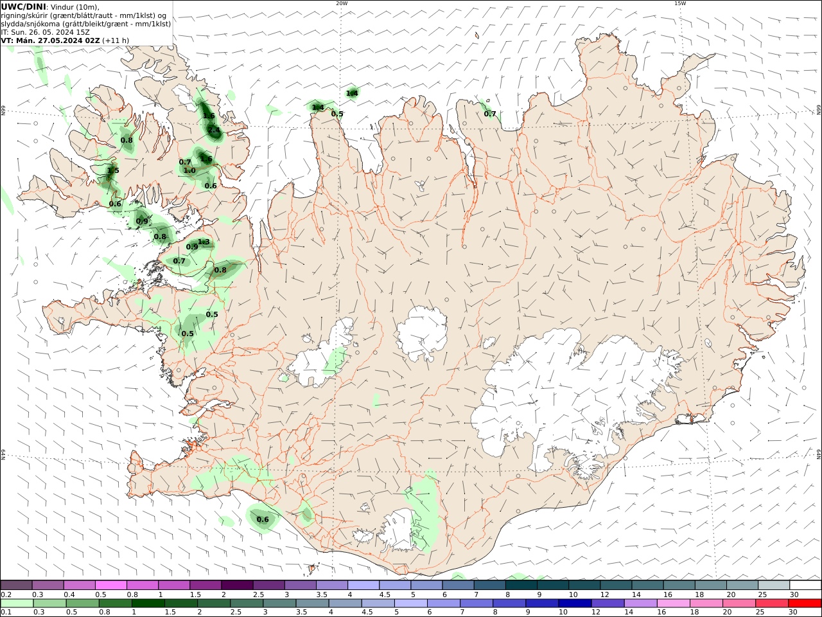
Task: Click the 20W longitude label
Action: pyautogui.click(x=342, y=3)
